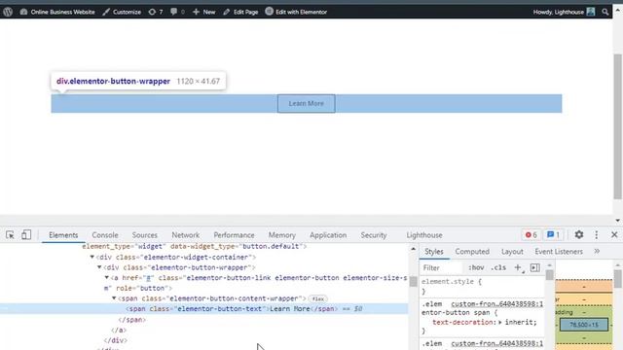Open the 1 issue message indicator

point(553,235)
